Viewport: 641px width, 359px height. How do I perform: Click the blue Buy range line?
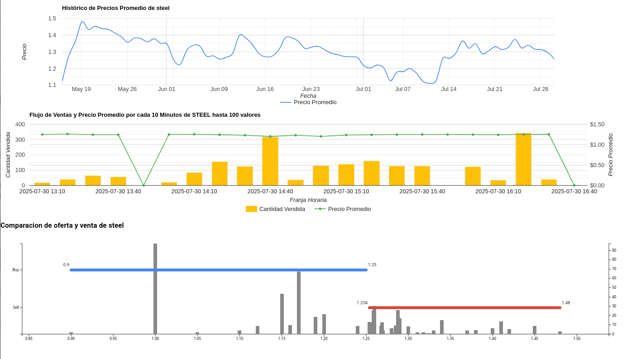[219, 270]
